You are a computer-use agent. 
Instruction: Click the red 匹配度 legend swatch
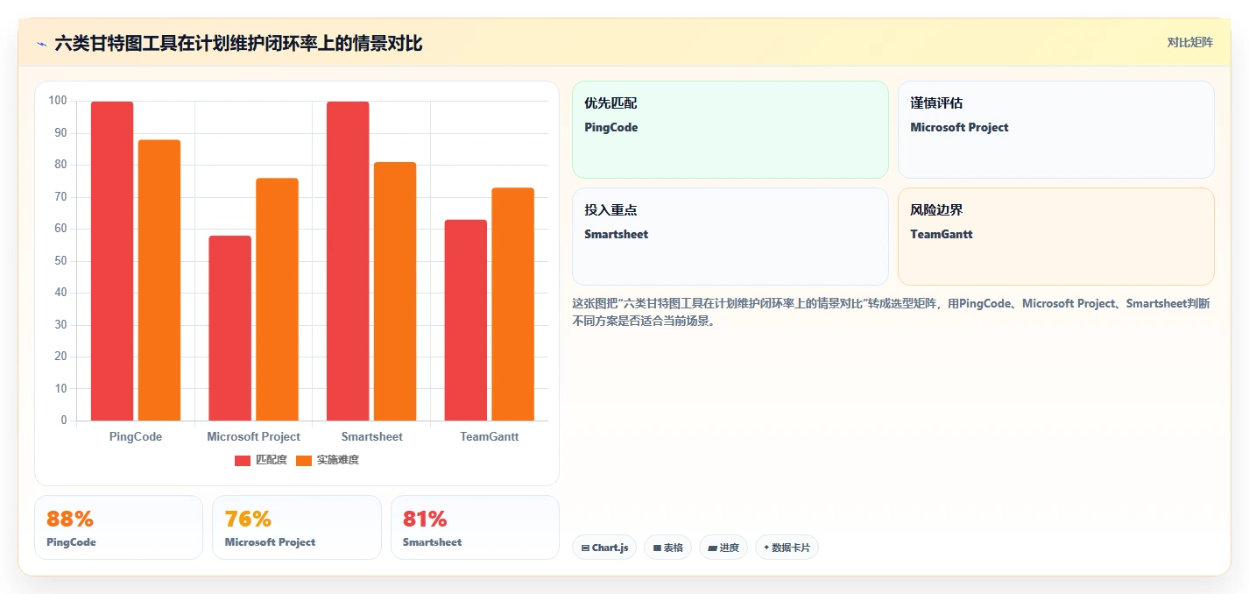click(243, 461)
